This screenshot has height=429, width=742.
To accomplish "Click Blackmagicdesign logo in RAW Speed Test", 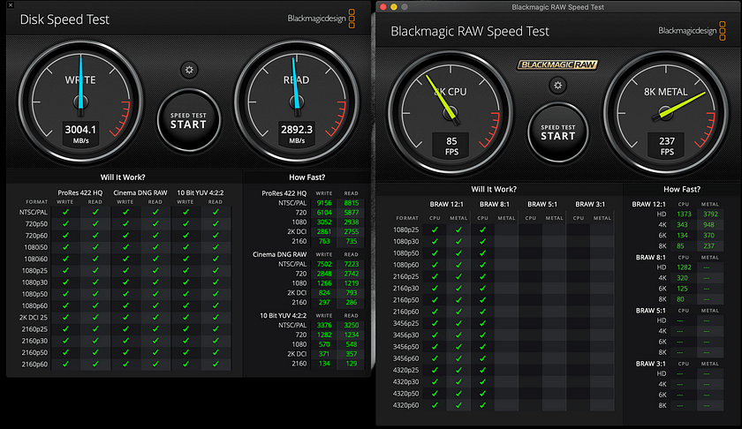I will (x=692, y=31).
